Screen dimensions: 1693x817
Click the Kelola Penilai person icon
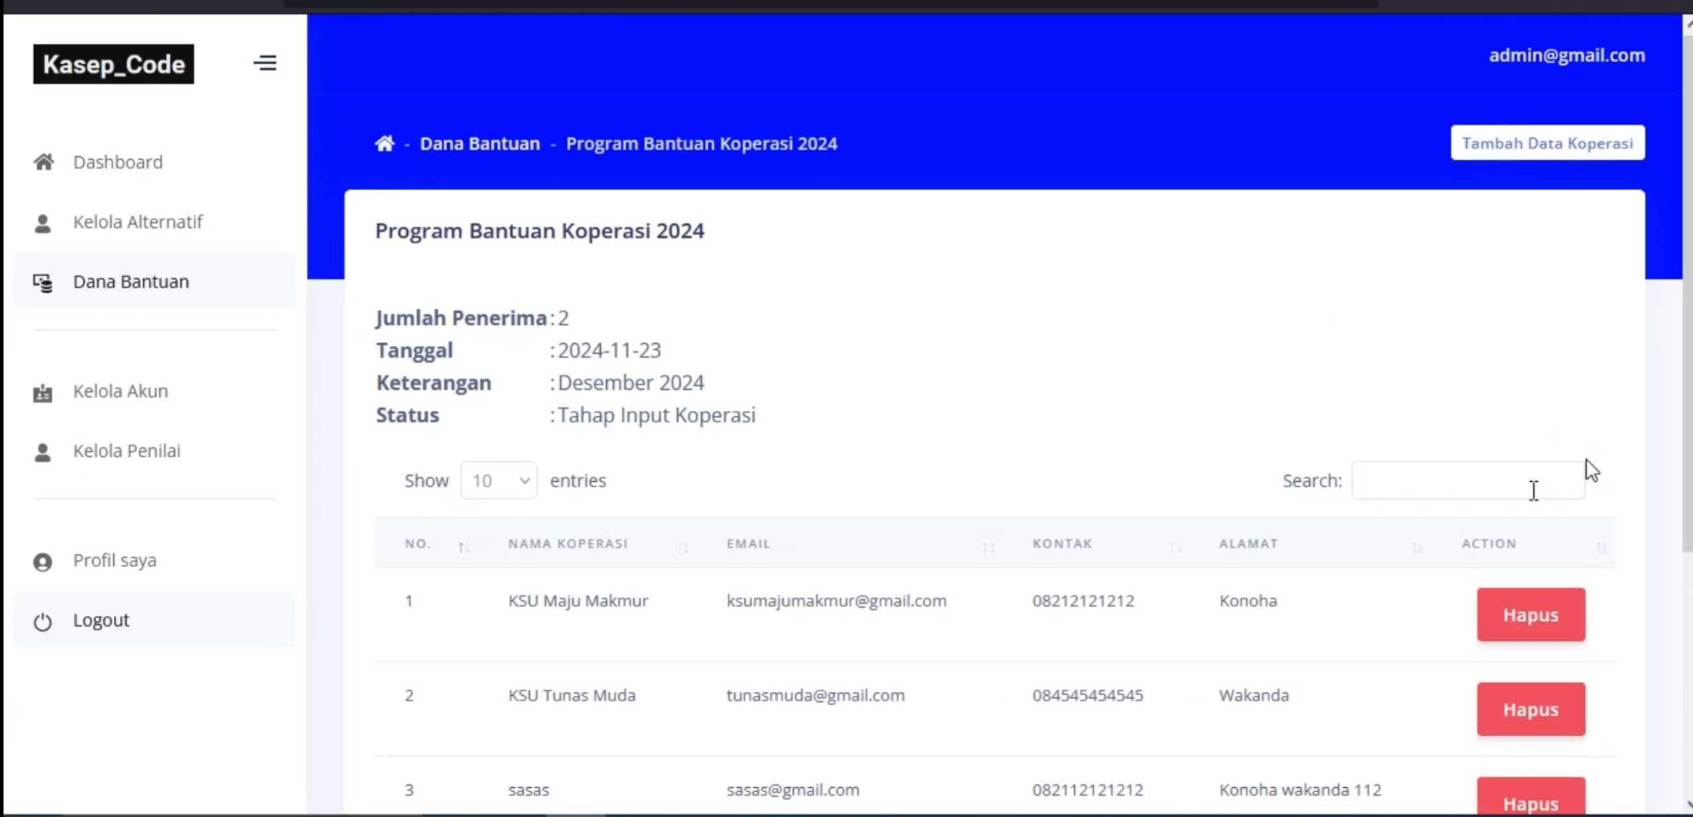tap(42, 452)
